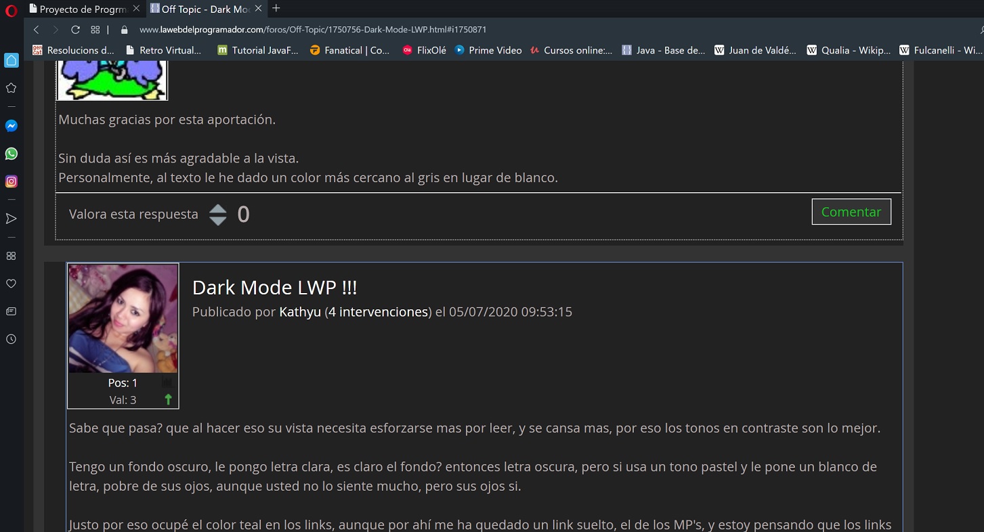Open WhatsApp in the Opera sidebar
This screenshot has width=984, height=532.
[11, 154]
